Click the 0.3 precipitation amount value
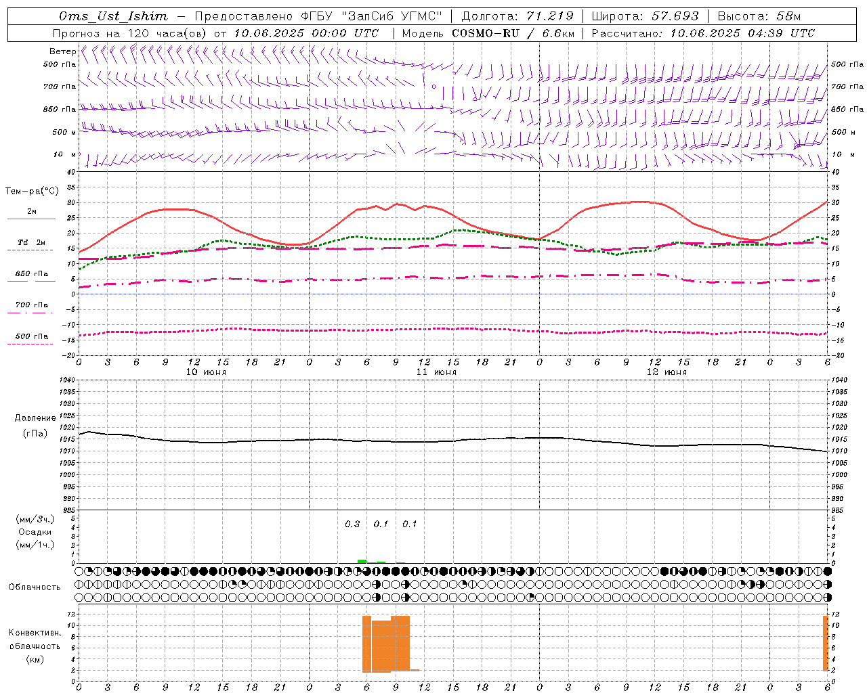 (352, 524)
